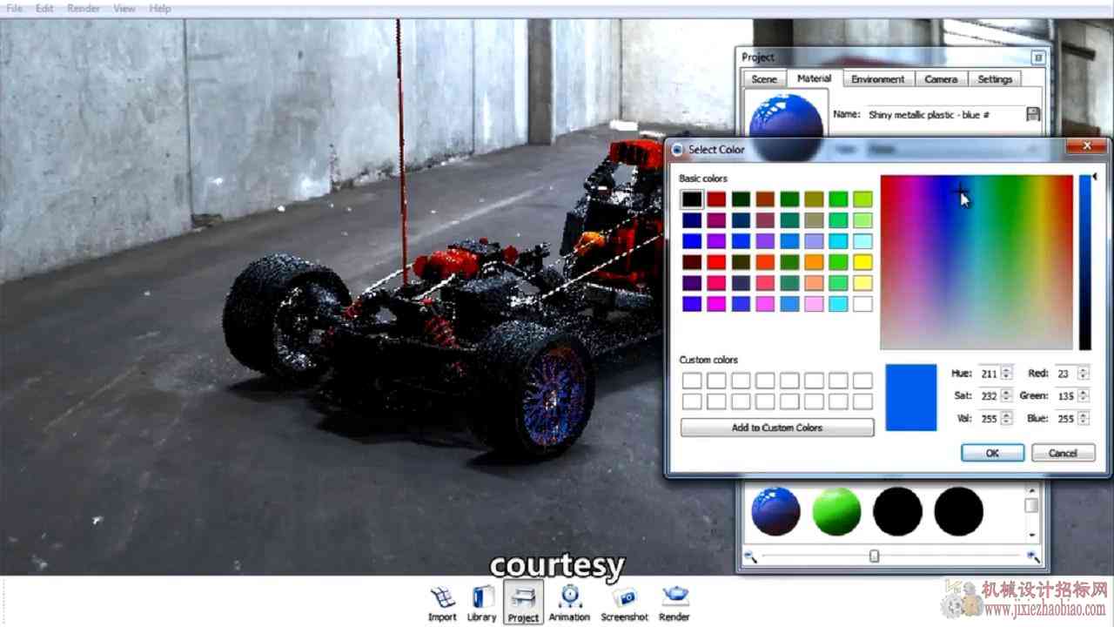Click the Sat spinner arrows
The width and height of the screenshot is (1114, 627).
coord(1007,396)
